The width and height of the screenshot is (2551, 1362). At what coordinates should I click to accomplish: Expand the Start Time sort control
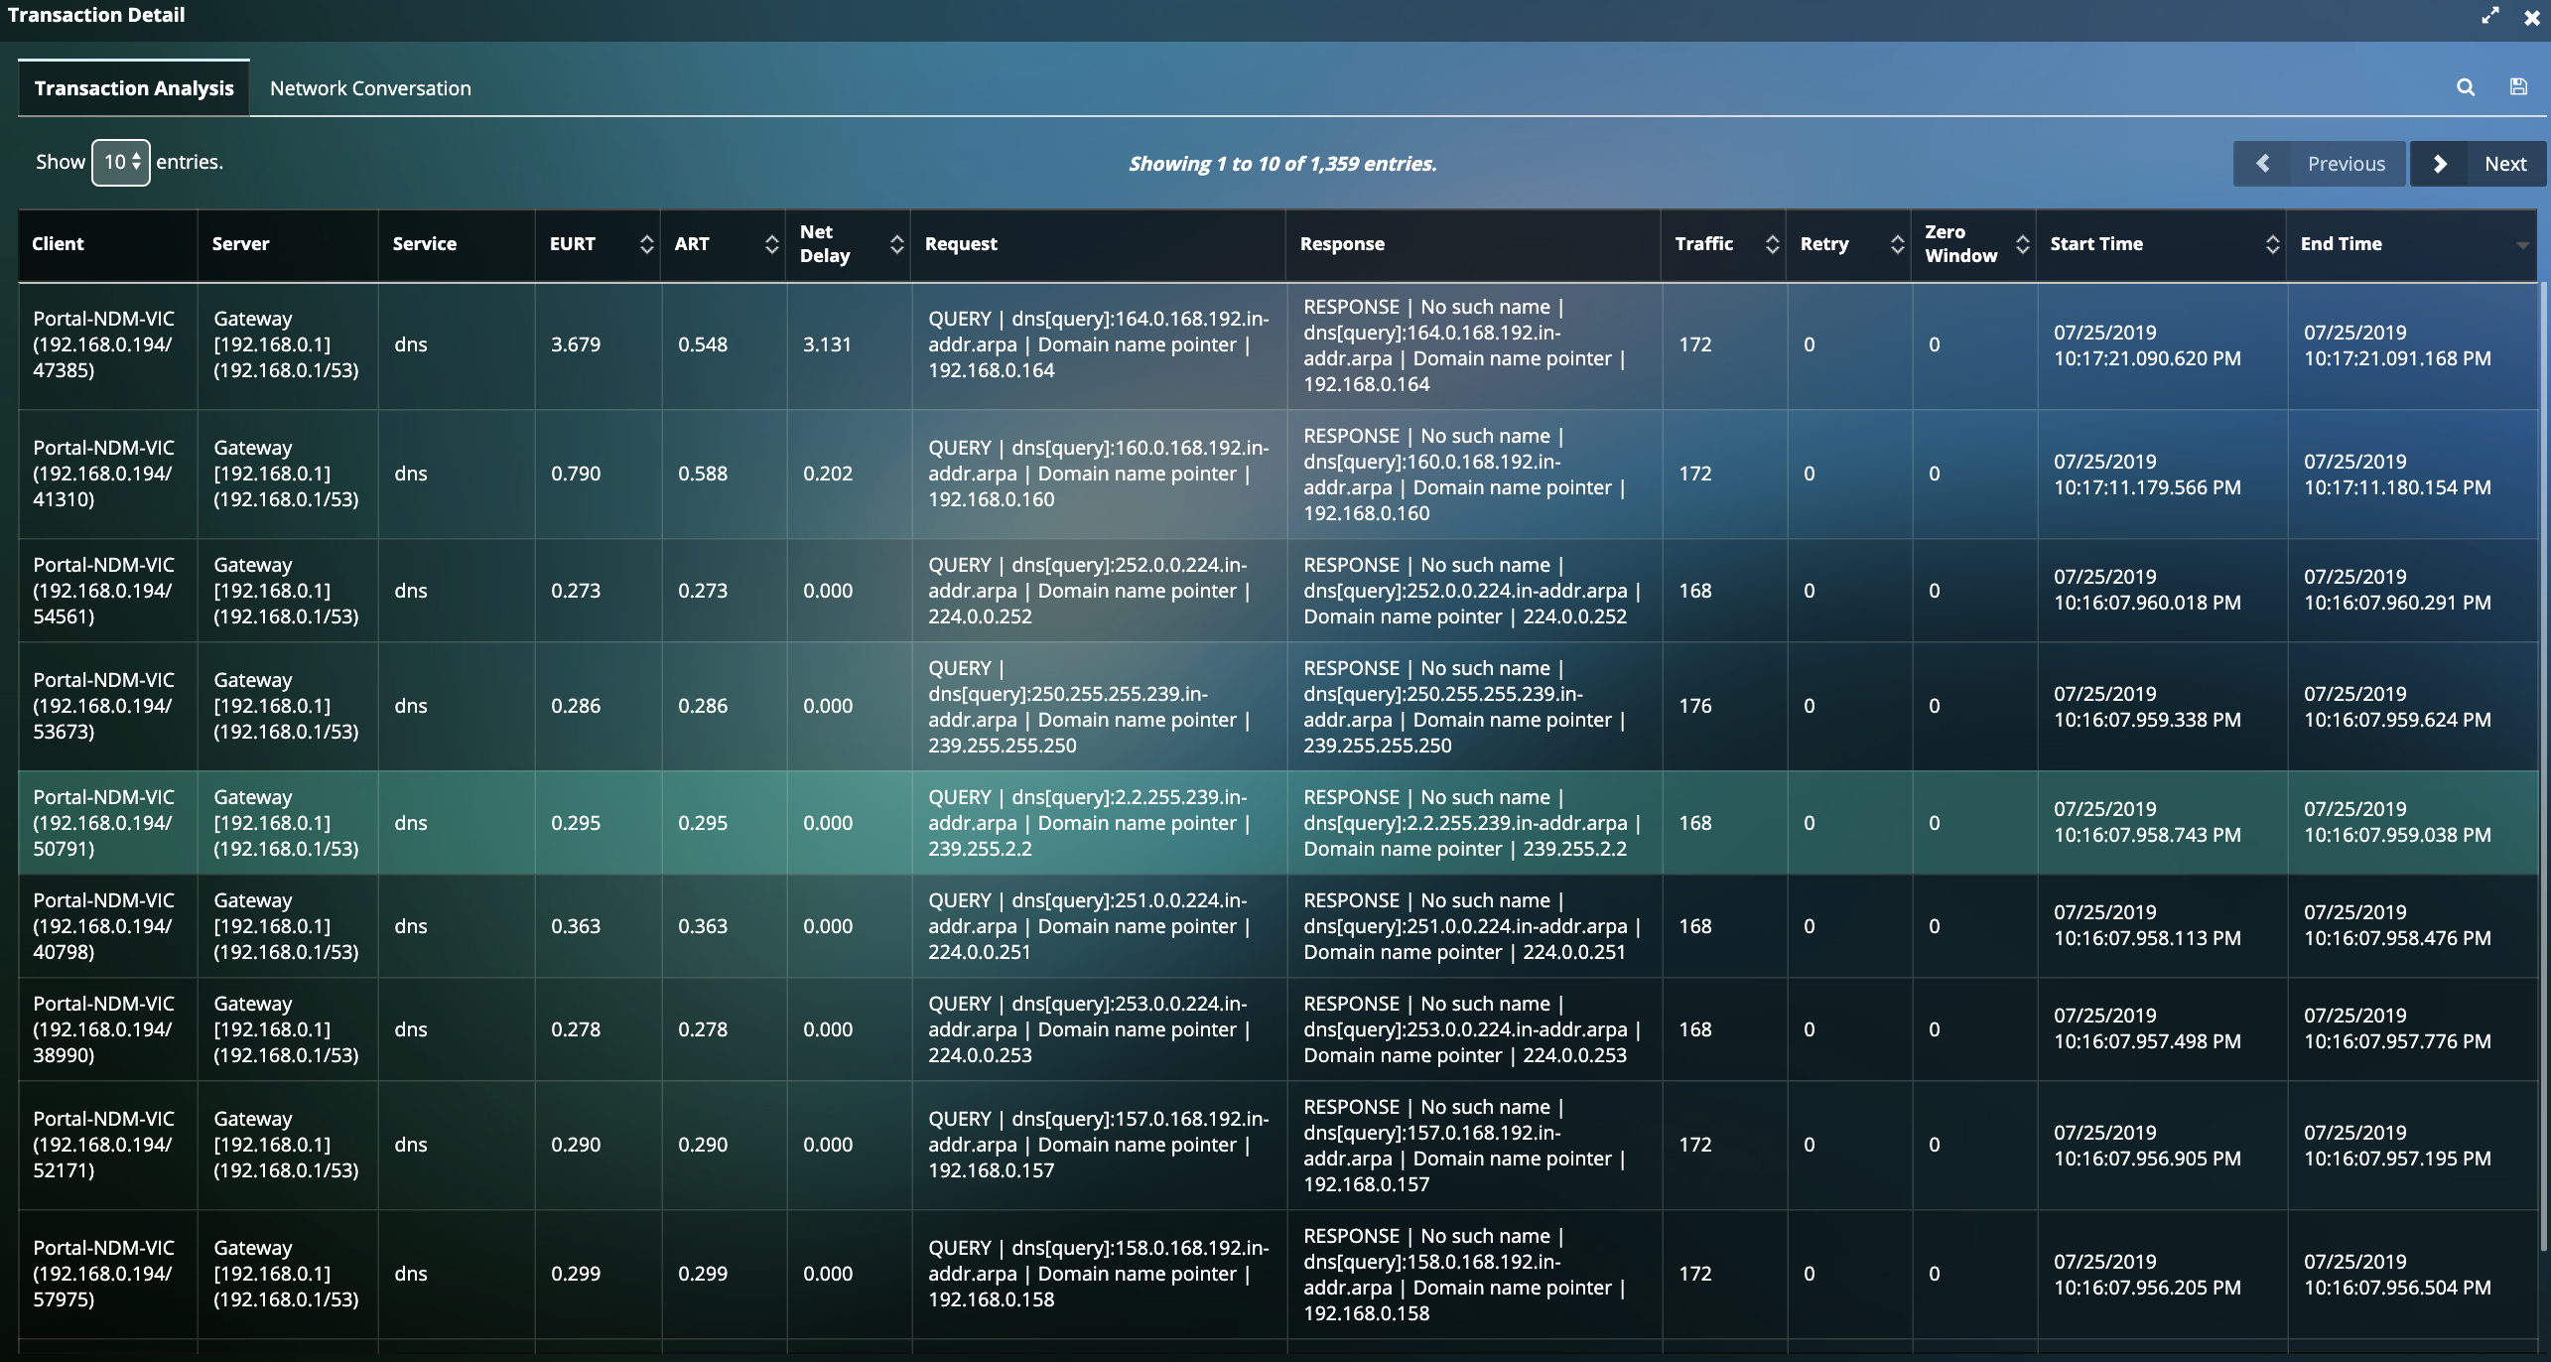coord(2272,244)
